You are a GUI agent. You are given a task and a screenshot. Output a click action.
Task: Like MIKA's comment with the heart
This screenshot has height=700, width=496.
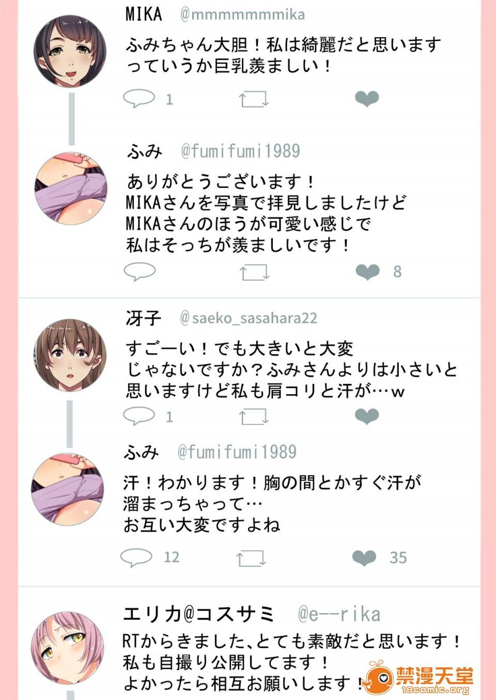coord(367,98)
